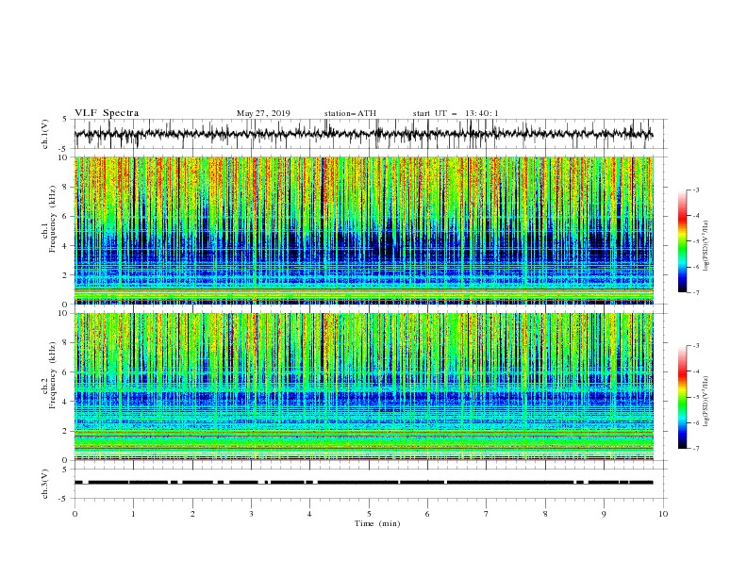Click time axis tick label "3"
This screenshot has width=747, height=577.
pyautogui.click(x=251, y=514)
